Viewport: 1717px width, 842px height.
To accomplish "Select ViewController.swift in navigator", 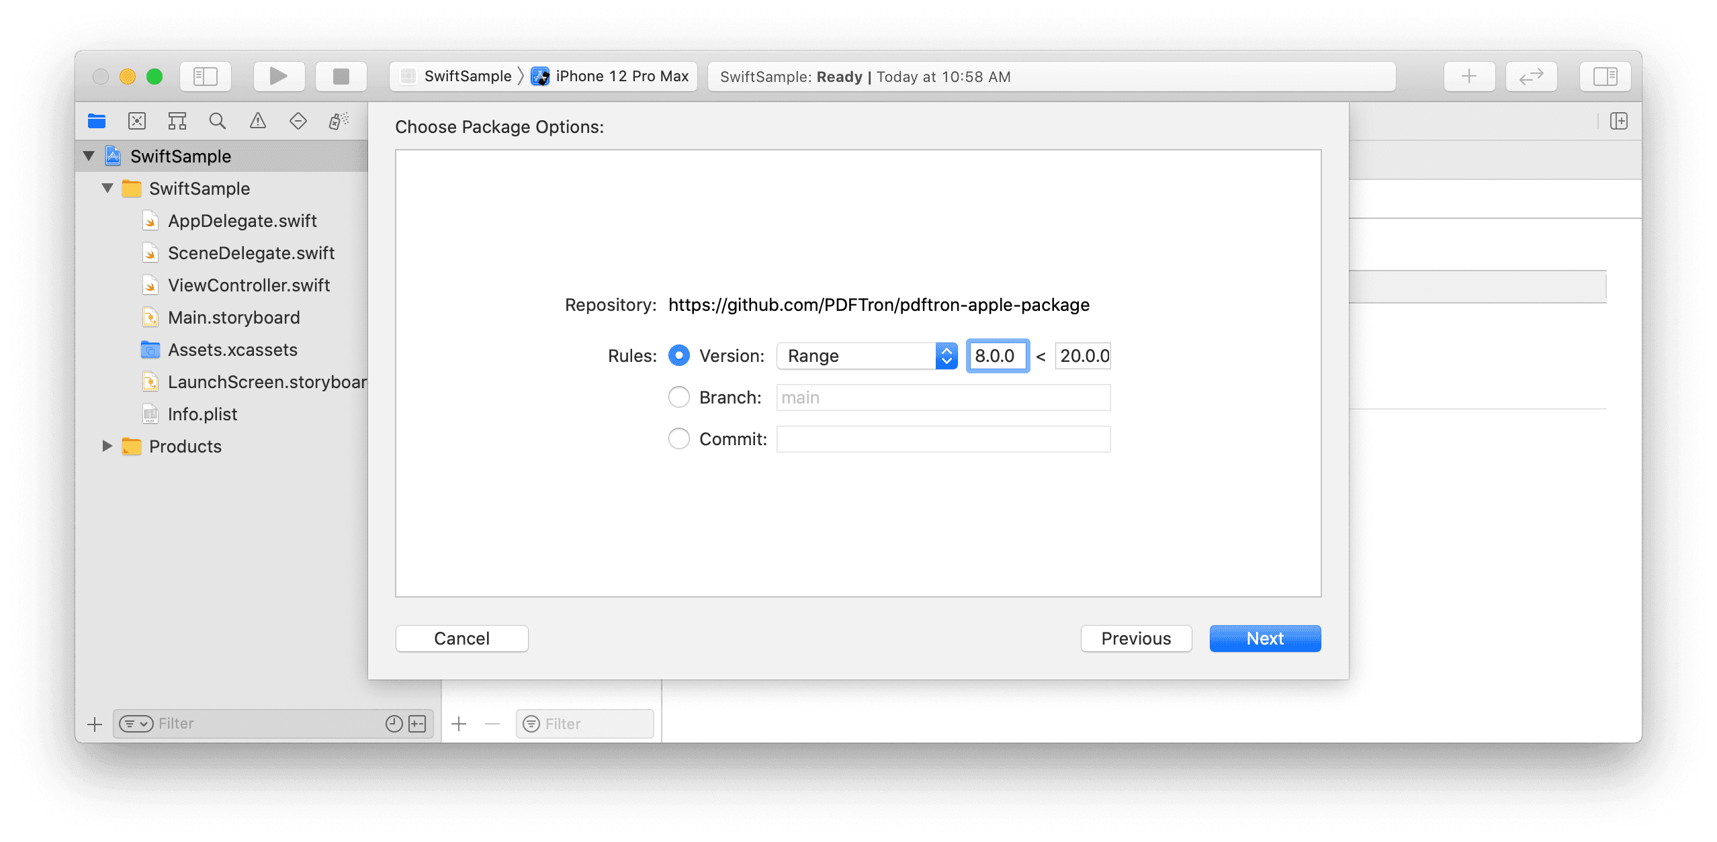I will tap(249, 285).
